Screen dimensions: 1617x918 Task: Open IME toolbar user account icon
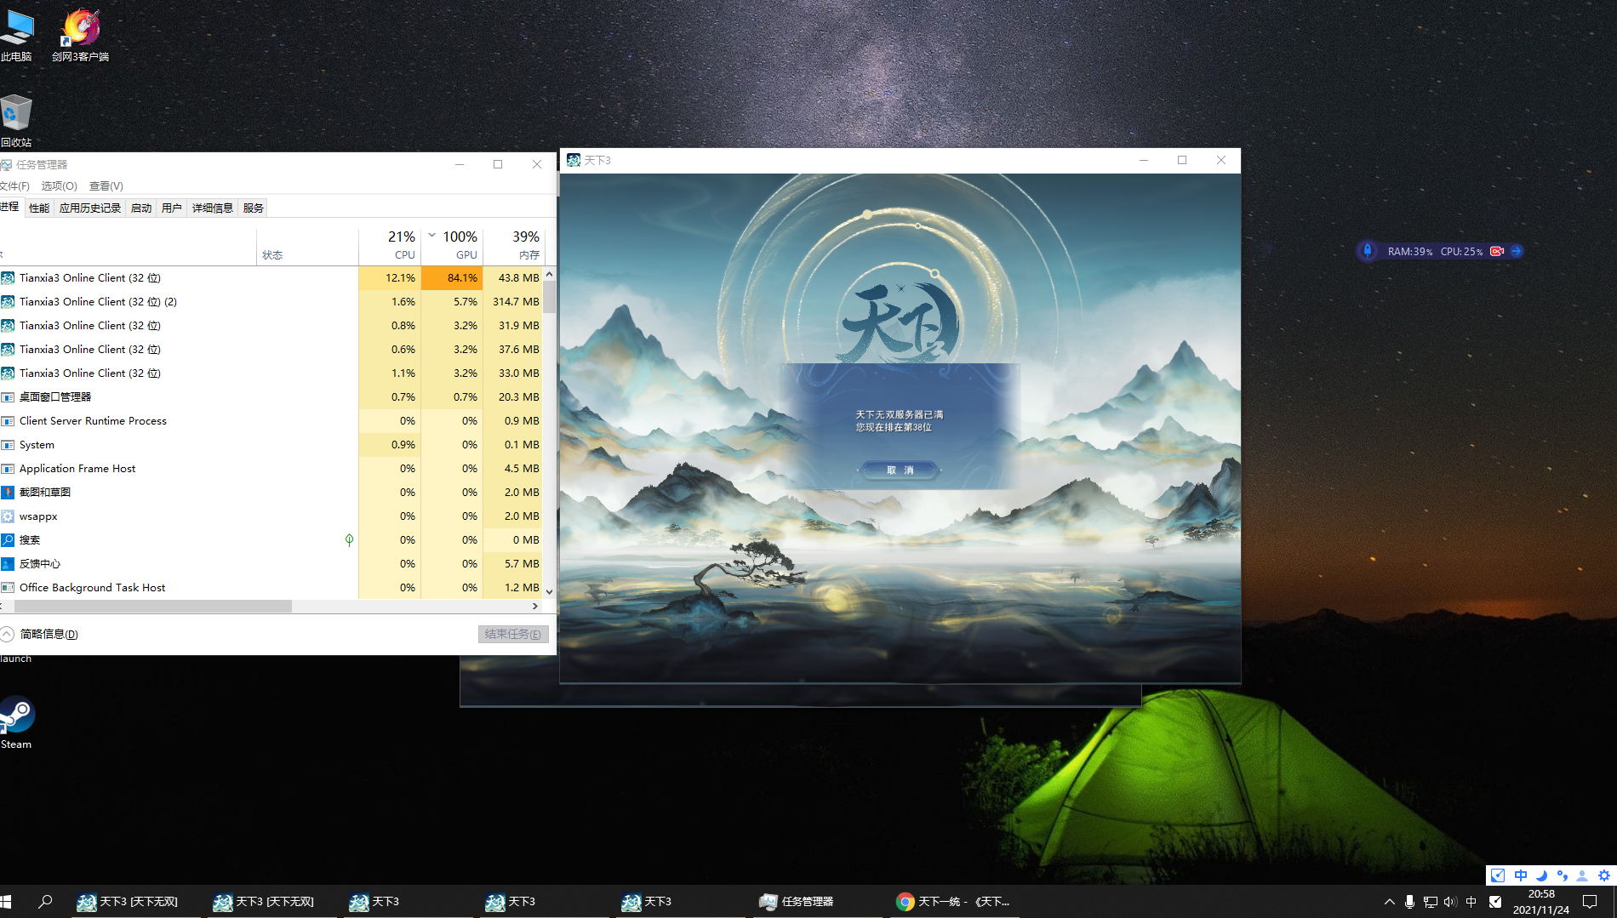[1582, 875]
